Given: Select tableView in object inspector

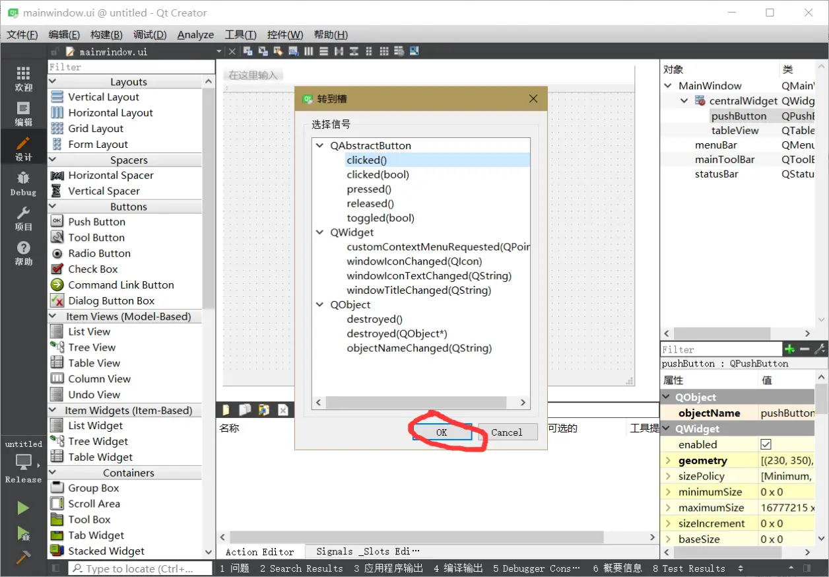Looking at the screenshot, I should pos(735,130).
